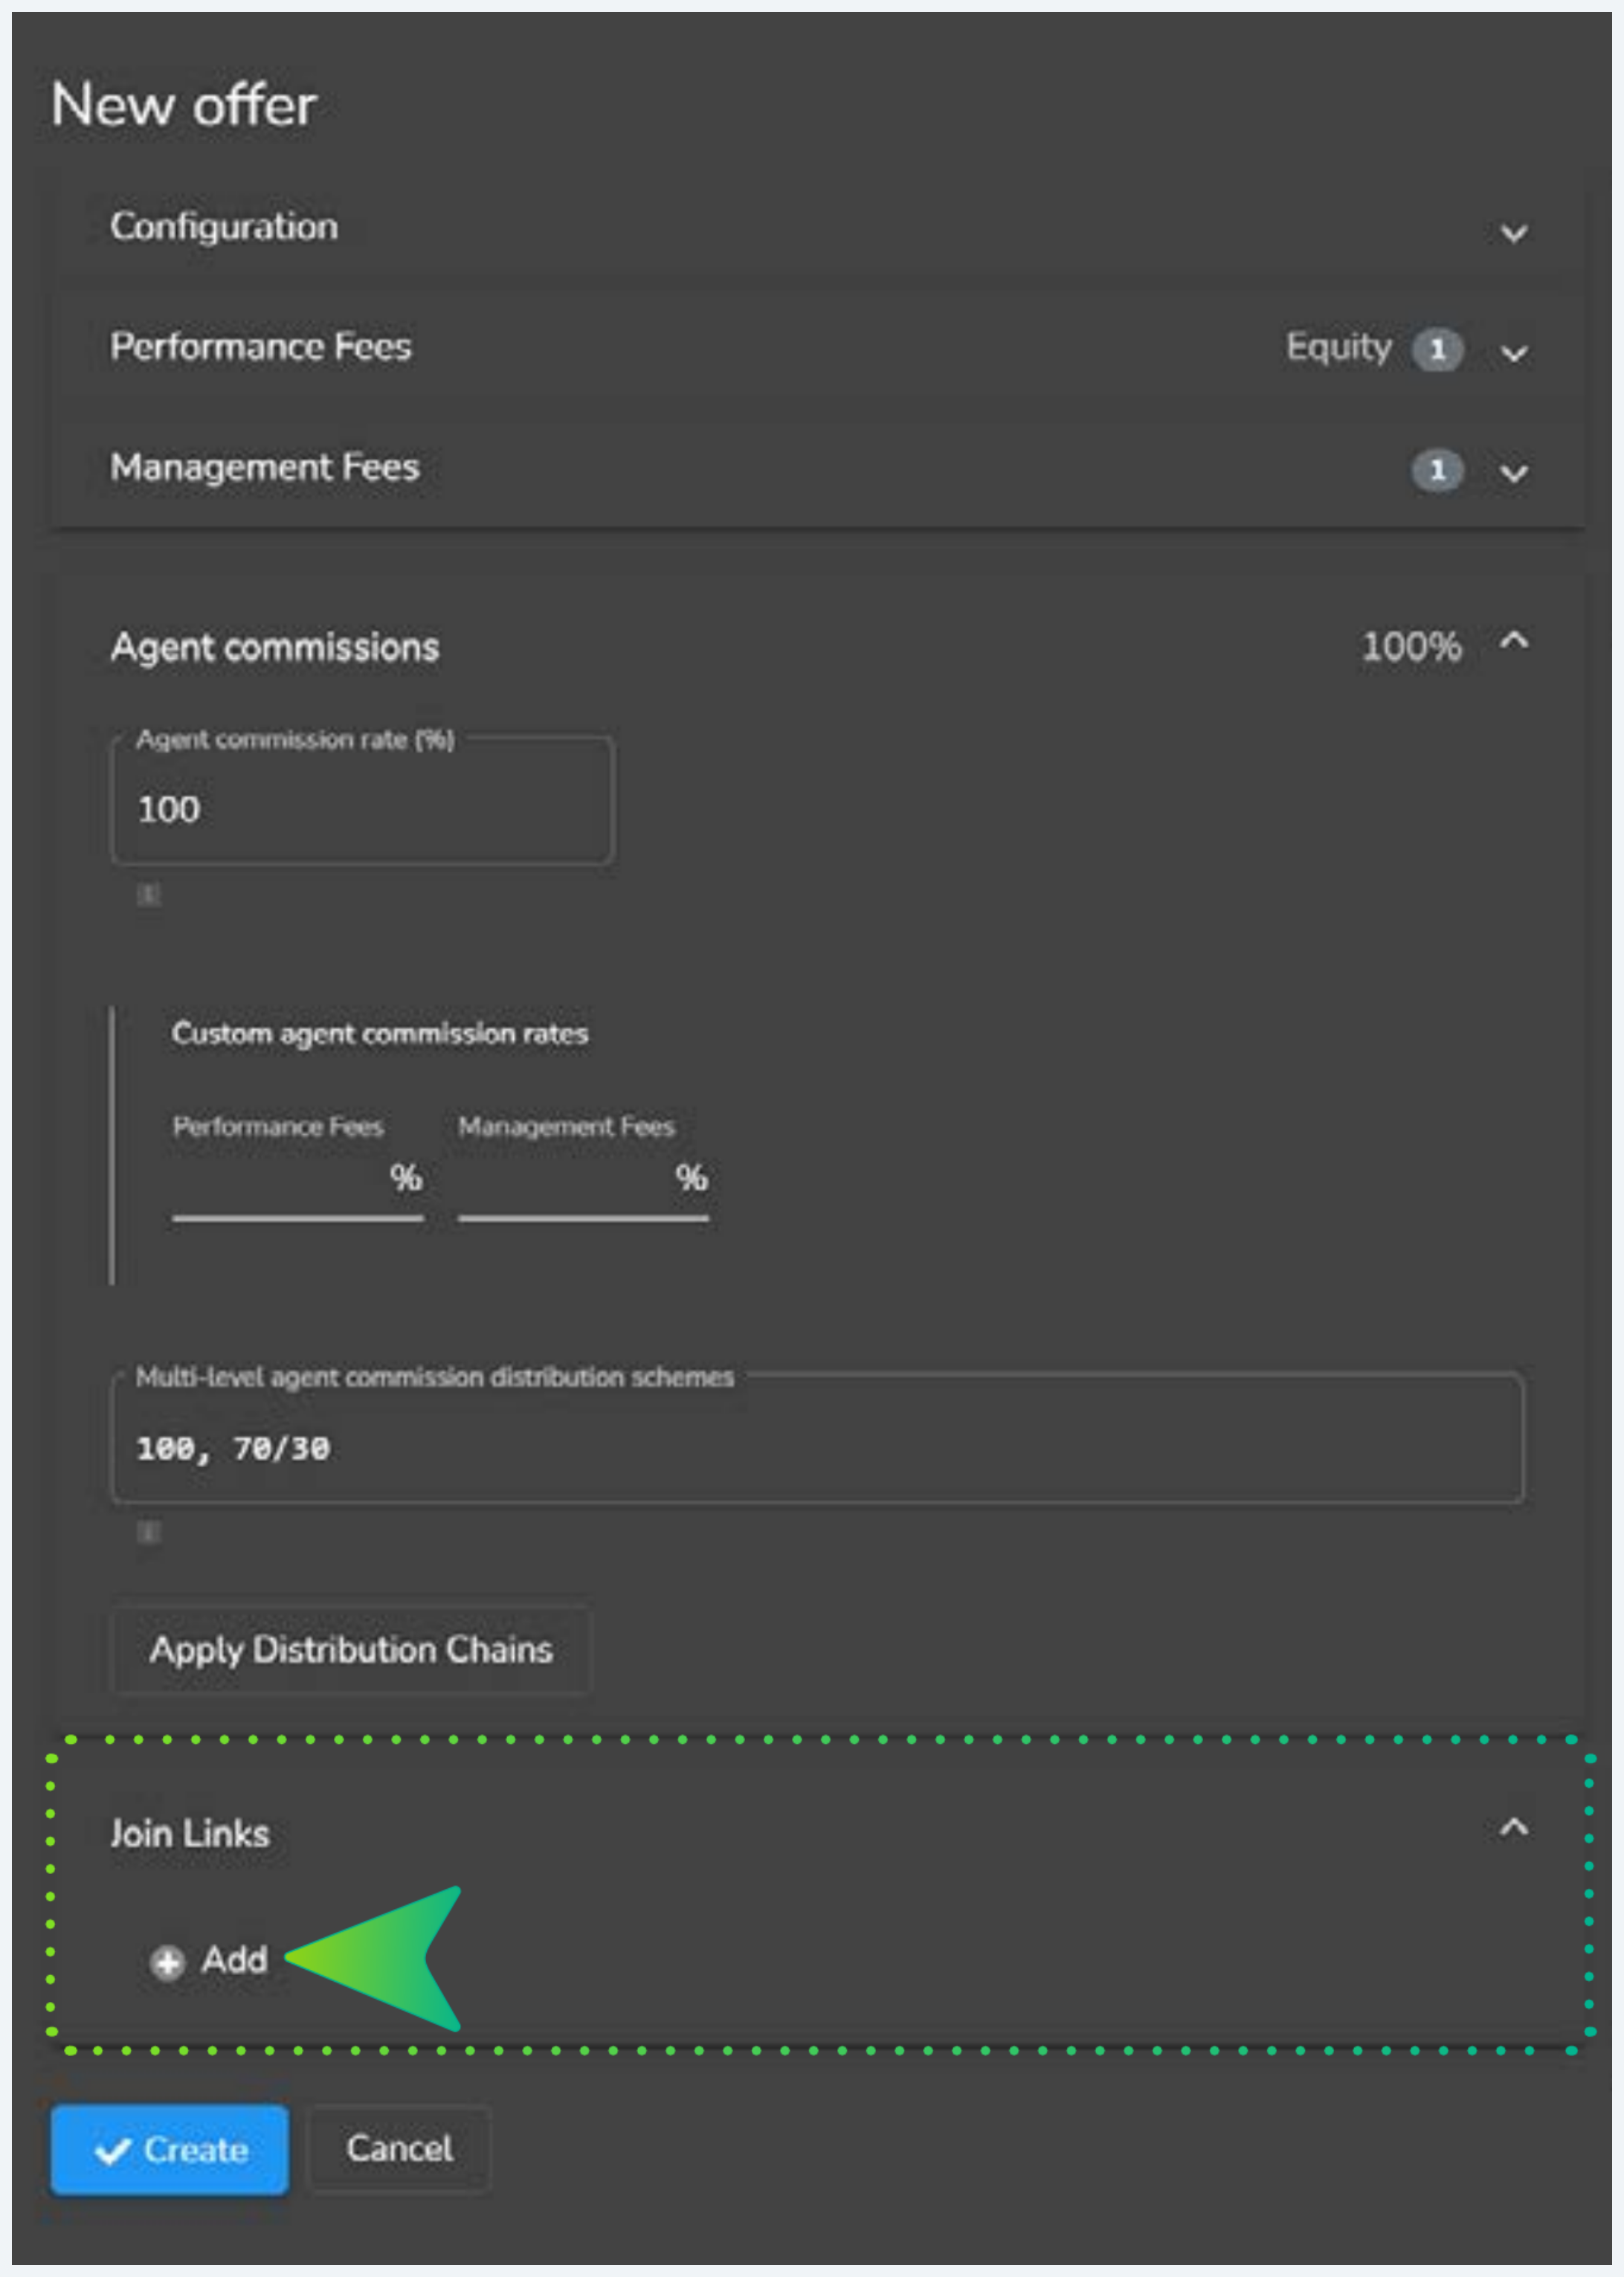
Task: Click info icon below distribution schemes field
Action: pyautogui.click(x=149, y=1531)
